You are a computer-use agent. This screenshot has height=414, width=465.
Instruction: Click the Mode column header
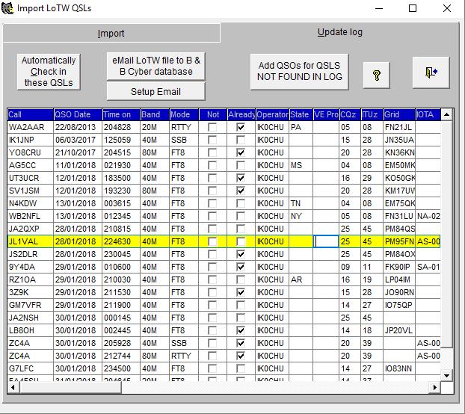[x=184, y=114]
